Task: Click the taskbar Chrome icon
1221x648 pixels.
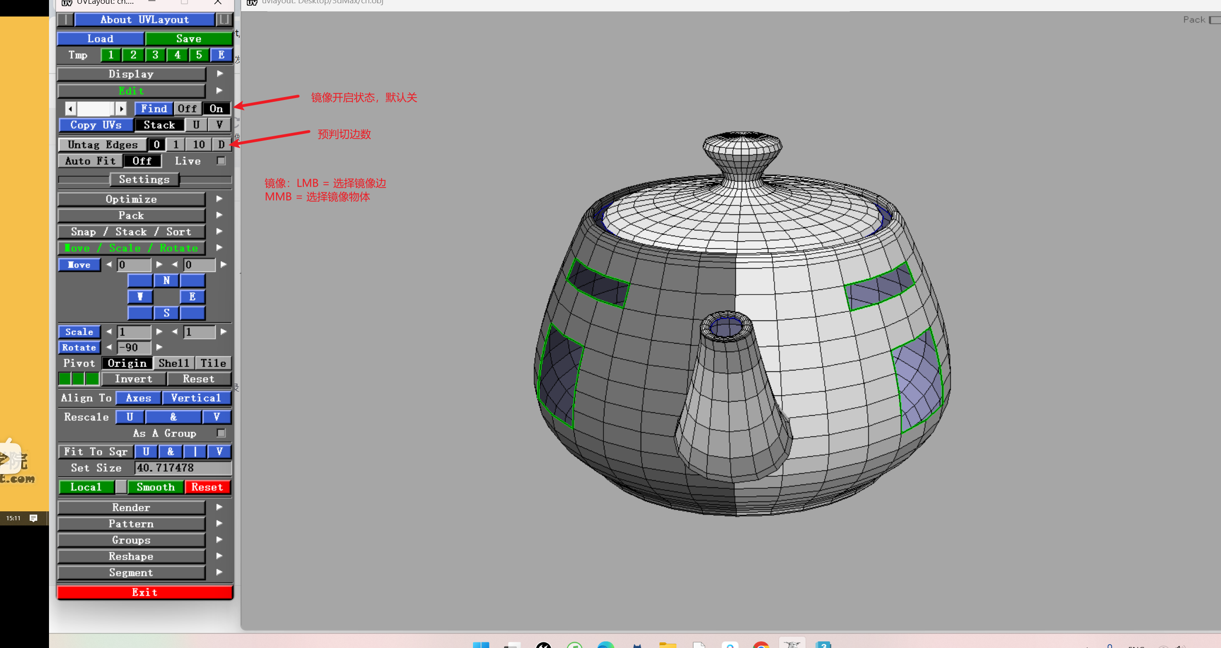Action: [x=761, y=645]
